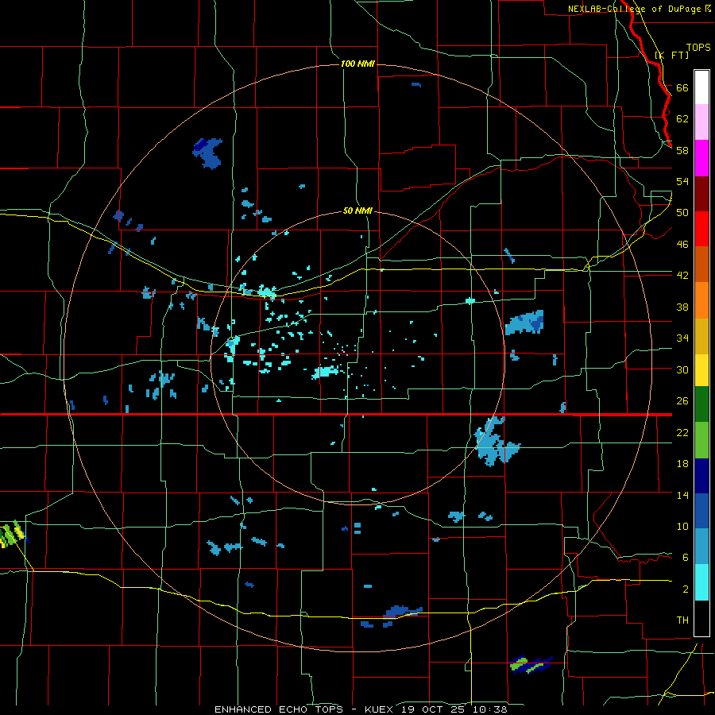Click the '30' scale value
The height and width of the screenshot is (715, 715).
(682, 369)
